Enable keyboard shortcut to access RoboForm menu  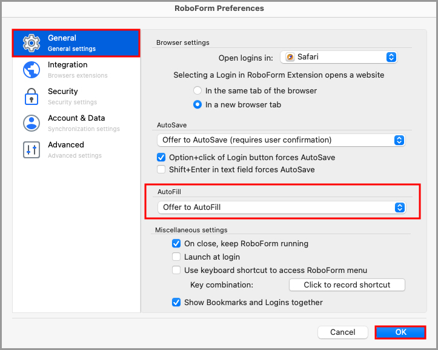pyautogui.click(x=176, y=271)
